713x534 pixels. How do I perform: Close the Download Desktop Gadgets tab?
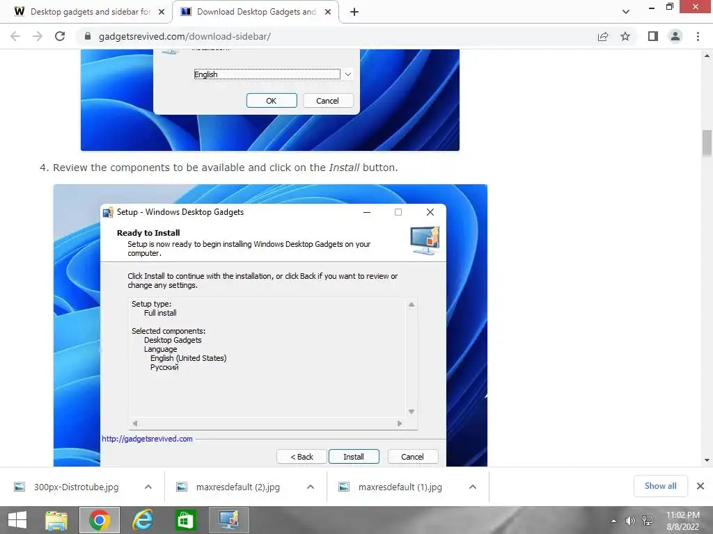coord(328,12)
